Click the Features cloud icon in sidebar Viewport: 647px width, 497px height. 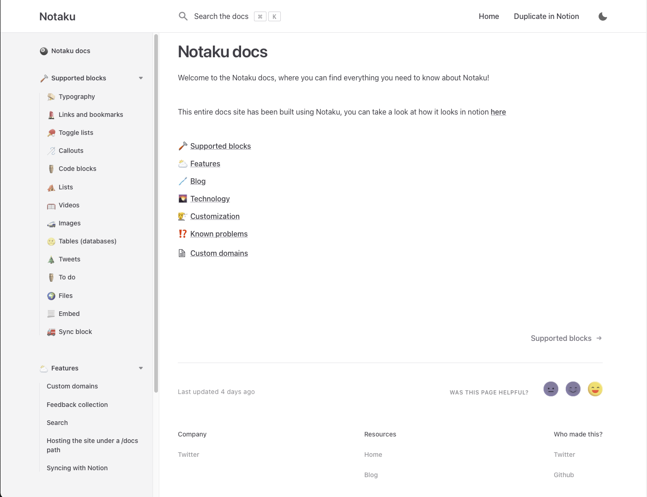[x=44, y=368]
